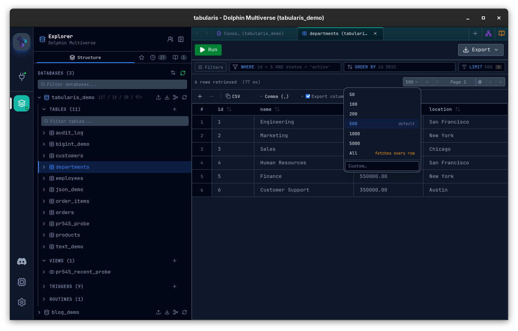Expand the audit_log table

(x=44, y=133)
